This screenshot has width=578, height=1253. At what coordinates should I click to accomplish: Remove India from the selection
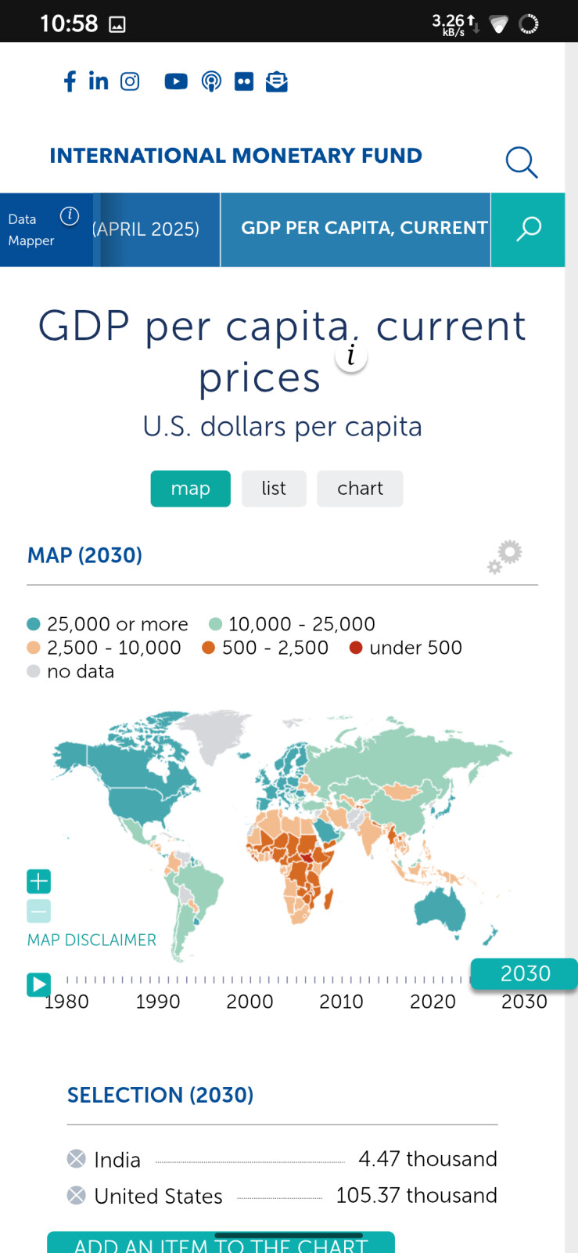click(77, 1158)
